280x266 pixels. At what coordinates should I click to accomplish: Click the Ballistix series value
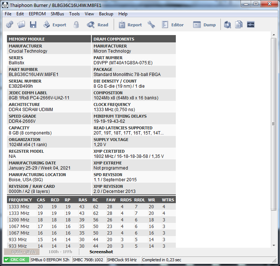click(x=16, y=63)
